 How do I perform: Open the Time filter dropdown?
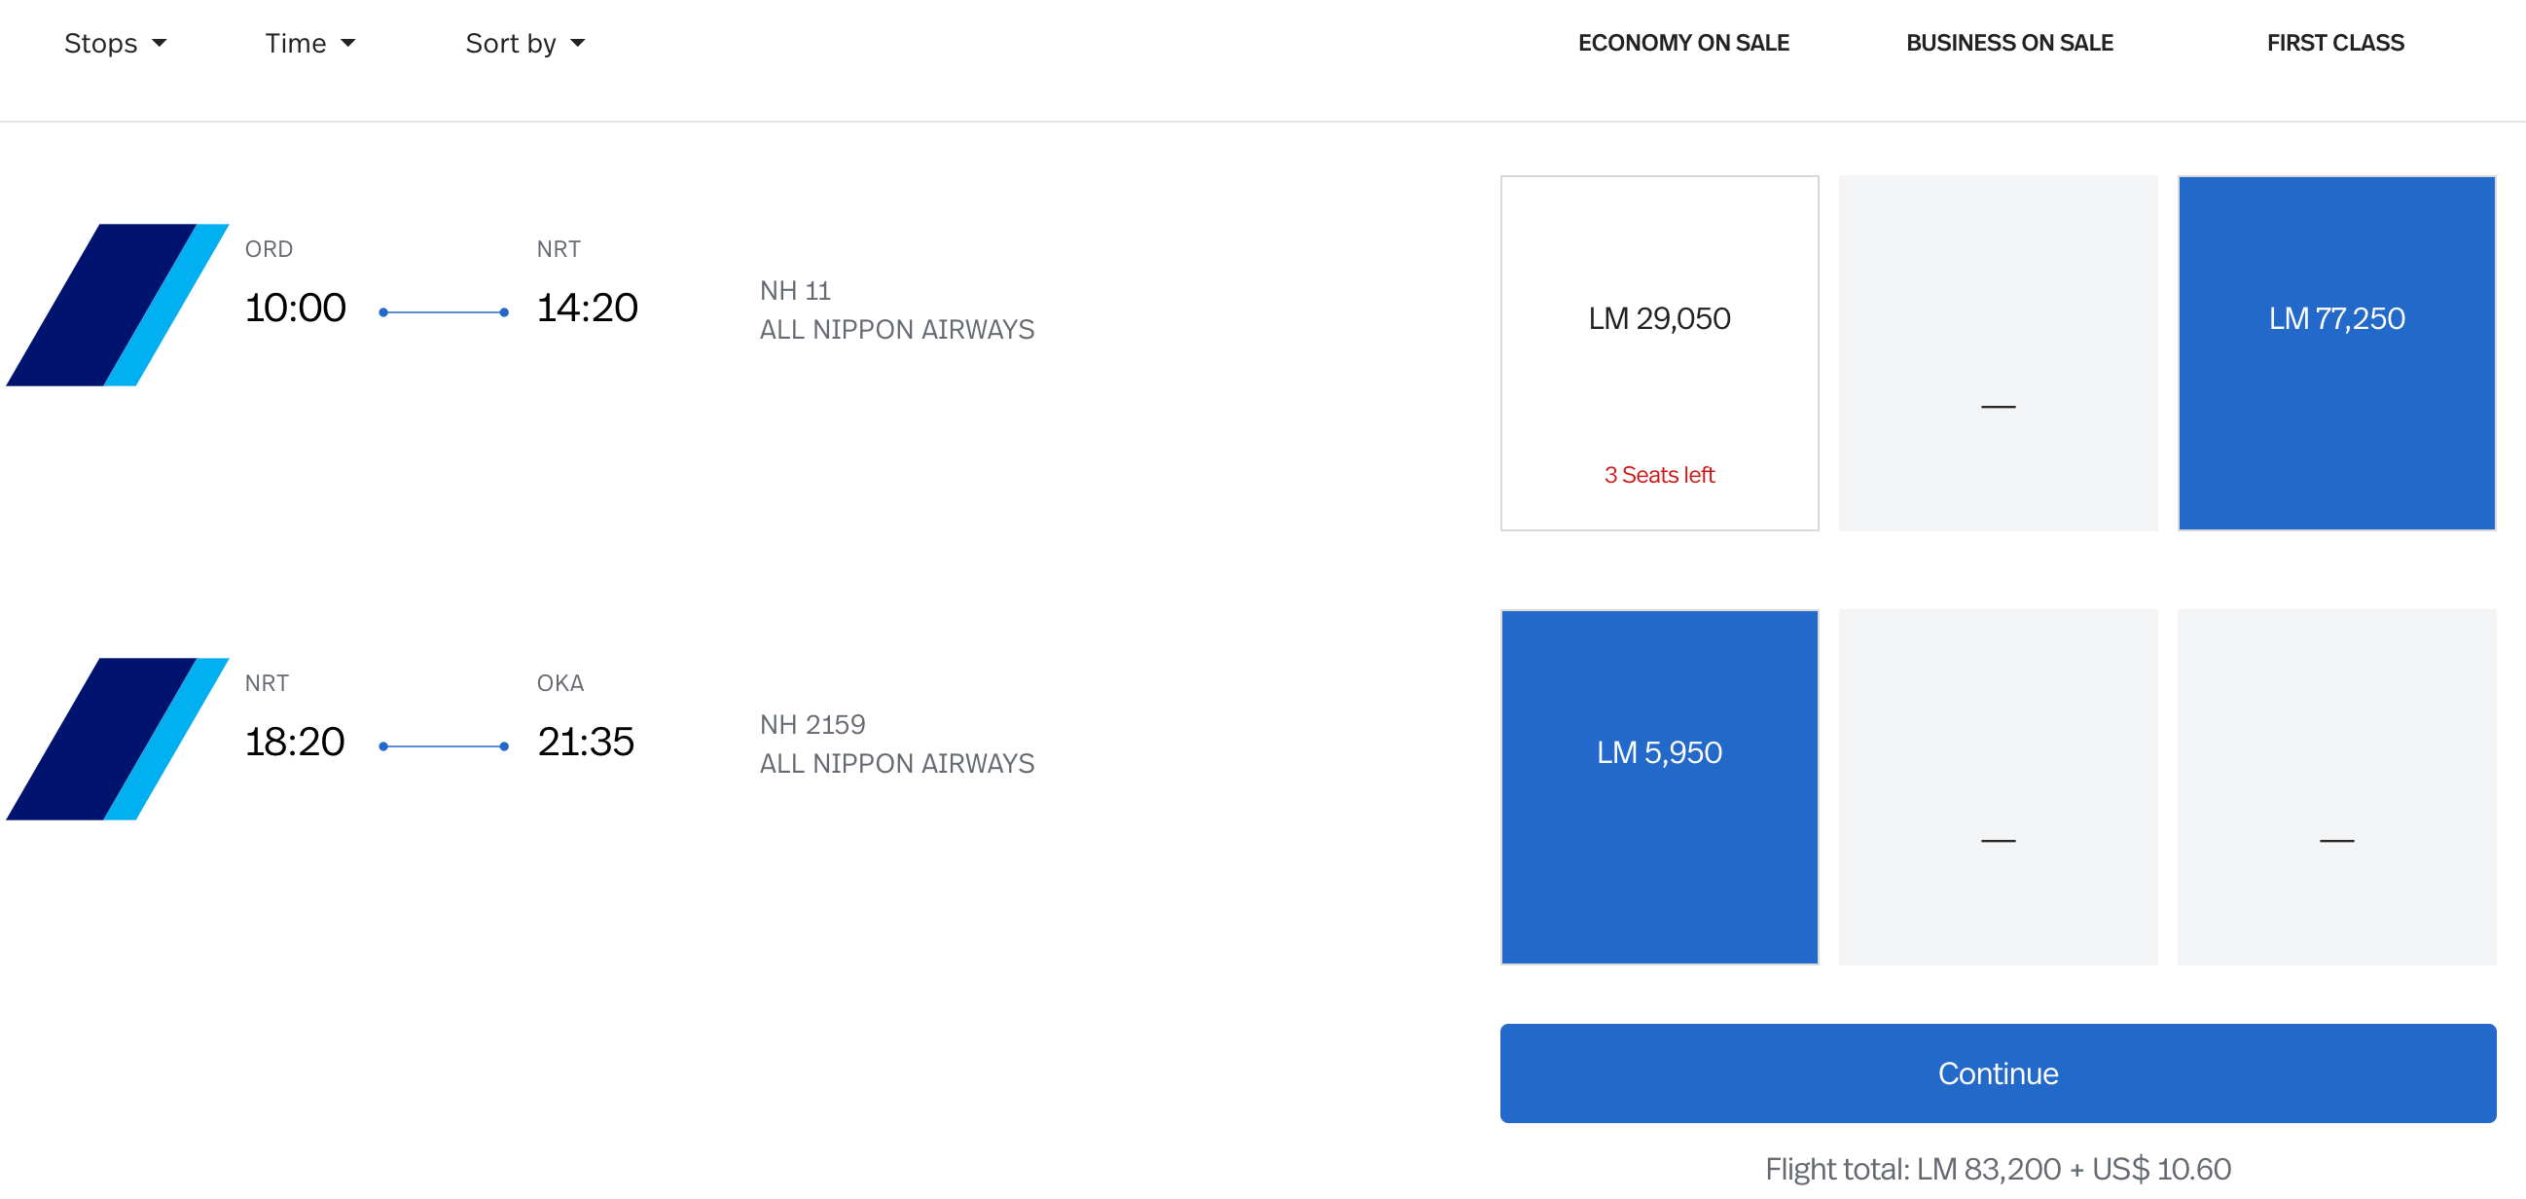309,43
